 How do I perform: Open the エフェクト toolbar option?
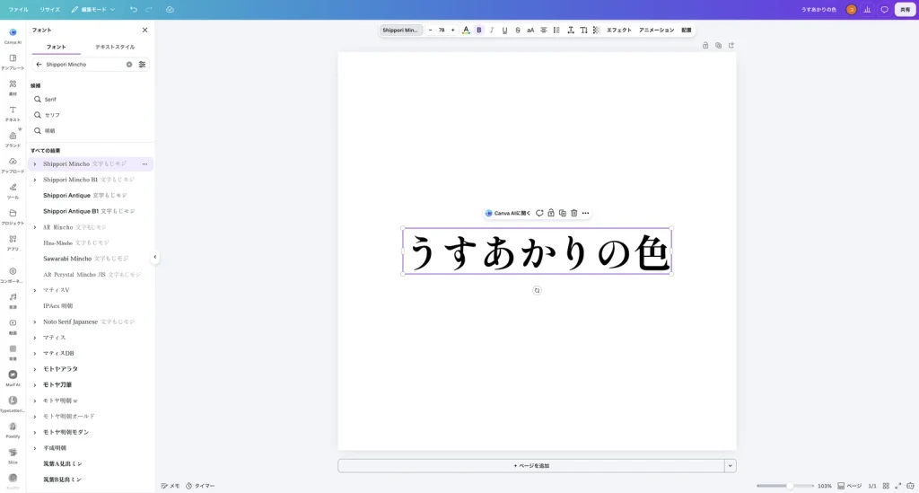point(619,30)
